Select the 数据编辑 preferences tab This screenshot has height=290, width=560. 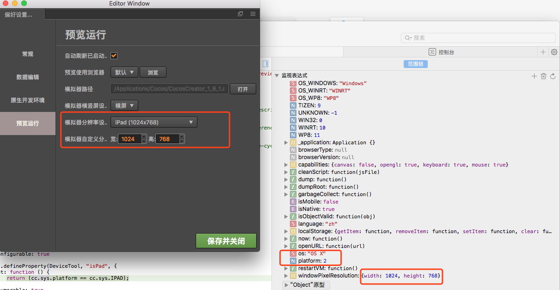(28, 77)
